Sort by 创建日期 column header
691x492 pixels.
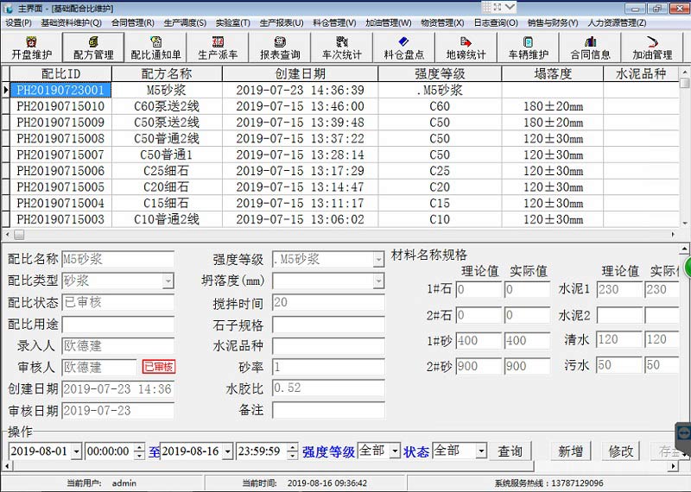coord(300,73)
